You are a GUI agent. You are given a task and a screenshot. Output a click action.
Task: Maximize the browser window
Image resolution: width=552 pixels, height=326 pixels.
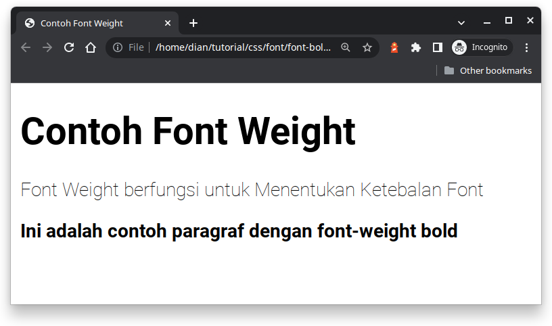pos(509,20)
